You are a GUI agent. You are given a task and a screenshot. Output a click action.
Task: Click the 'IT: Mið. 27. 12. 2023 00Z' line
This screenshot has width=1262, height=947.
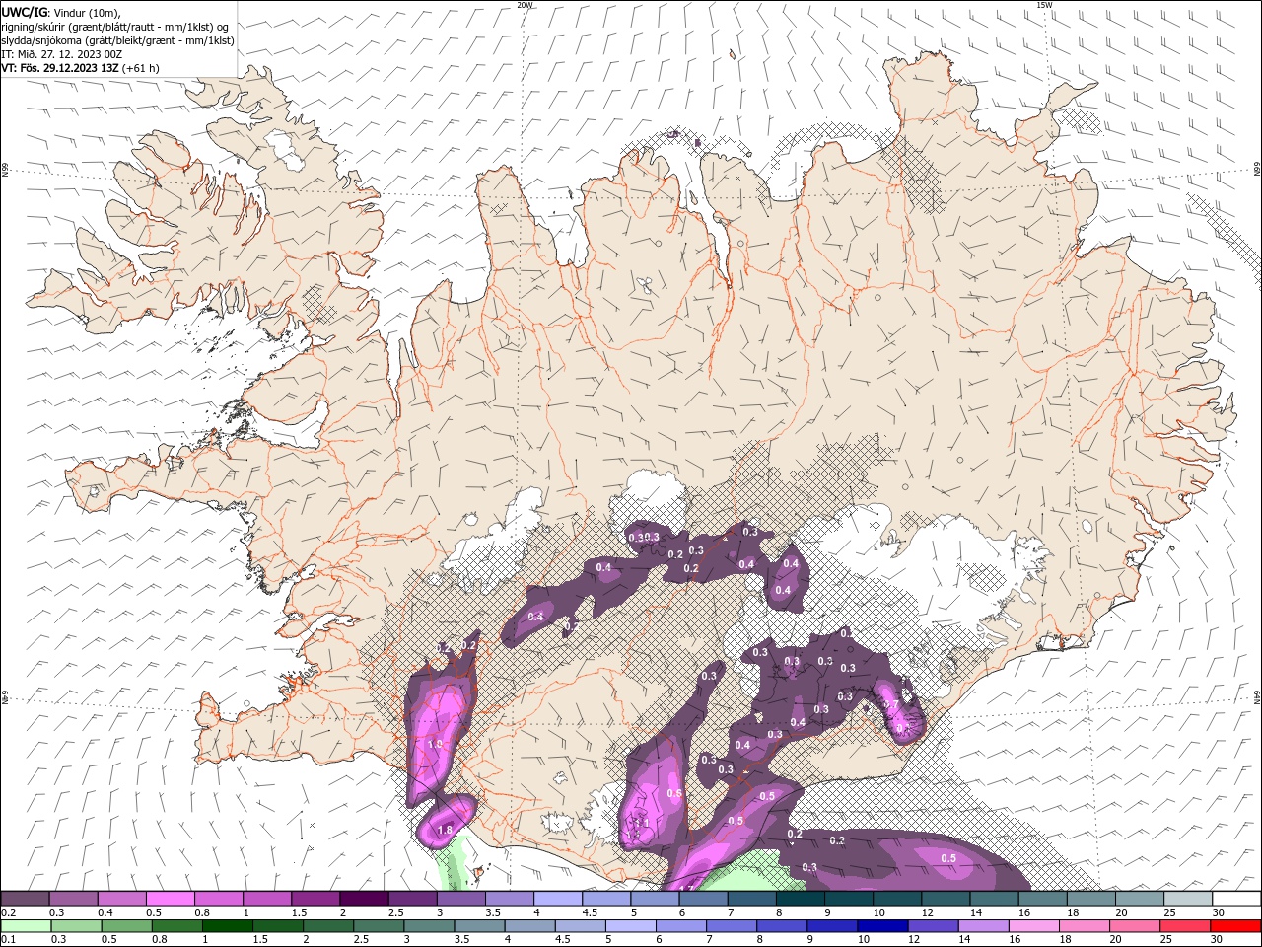(x=62, y=54)
